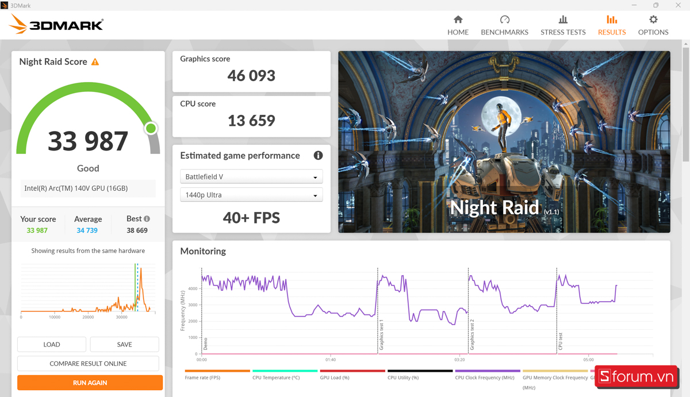This screenshot has width=690, height=397.
Task: Click the SAVE button
Action: click(124, 344)
